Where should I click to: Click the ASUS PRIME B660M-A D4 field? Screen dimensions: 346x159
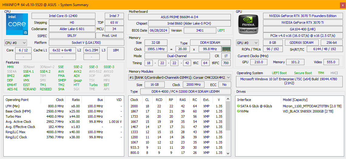point(179,17)
